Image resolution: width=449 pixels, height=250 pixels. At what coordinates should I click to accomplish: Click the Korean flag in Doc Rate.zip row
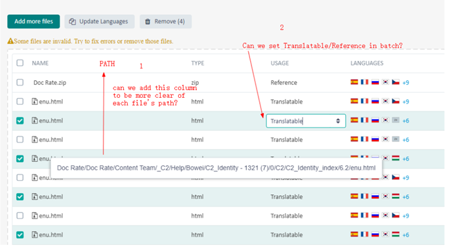point(386,82)
